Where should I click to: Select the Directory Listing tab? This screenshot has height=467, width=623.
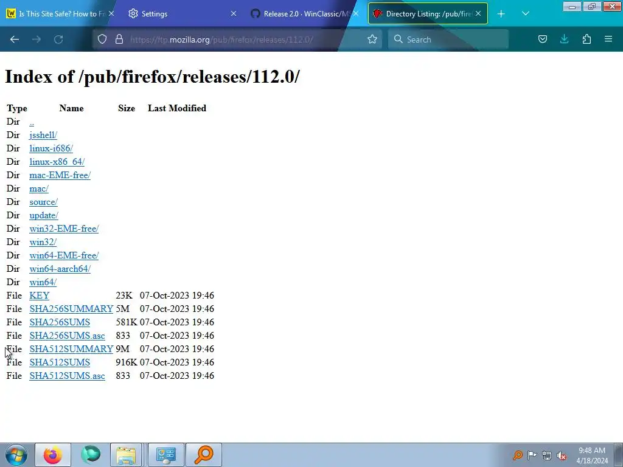(x=428, y=14)
